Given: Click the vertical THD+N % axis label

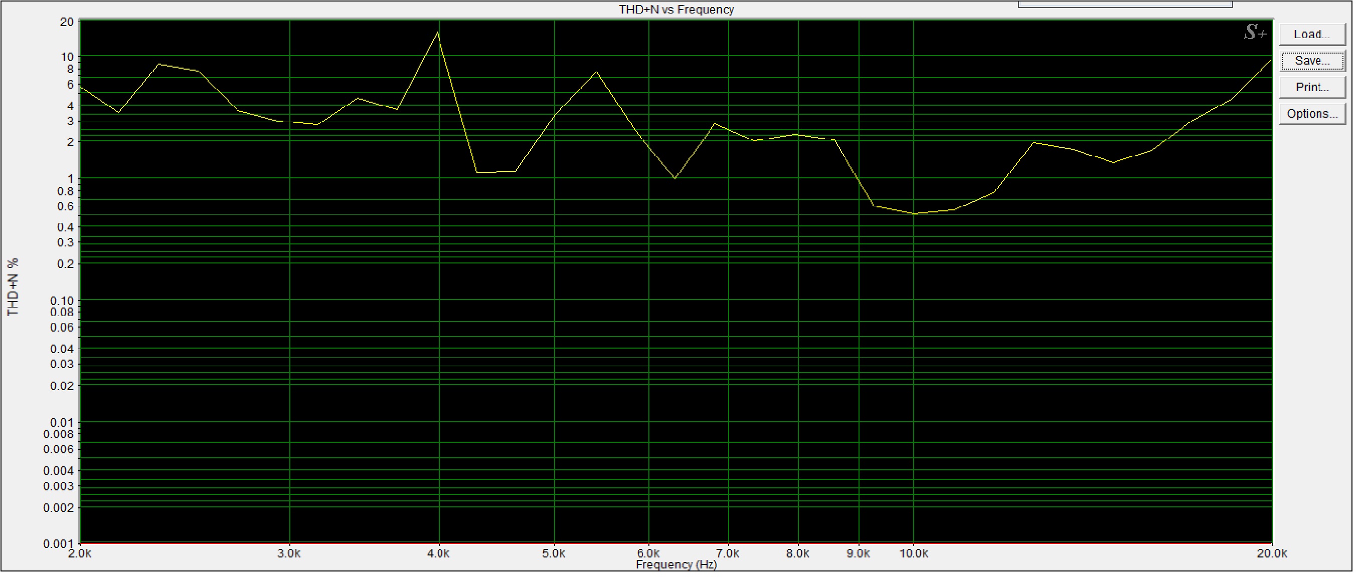Looking at the screenshot, I should [13, 287].
